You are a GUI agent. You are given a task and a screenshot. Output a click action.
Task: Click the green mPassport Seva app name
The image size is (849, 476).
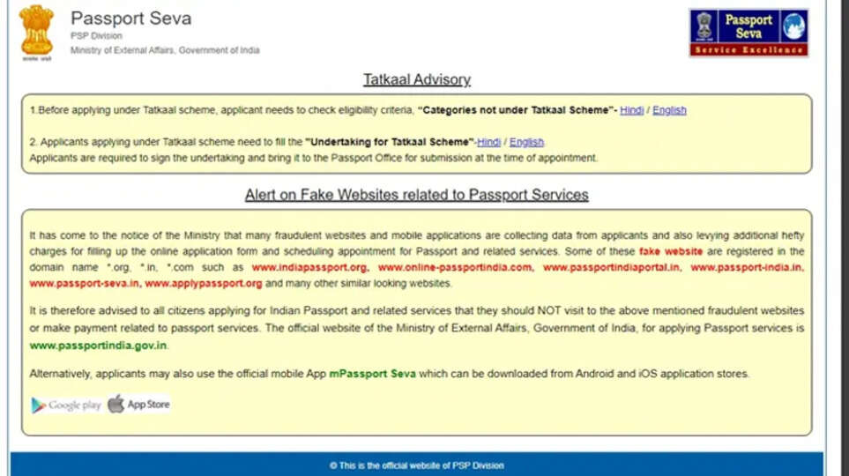(373, 374)
